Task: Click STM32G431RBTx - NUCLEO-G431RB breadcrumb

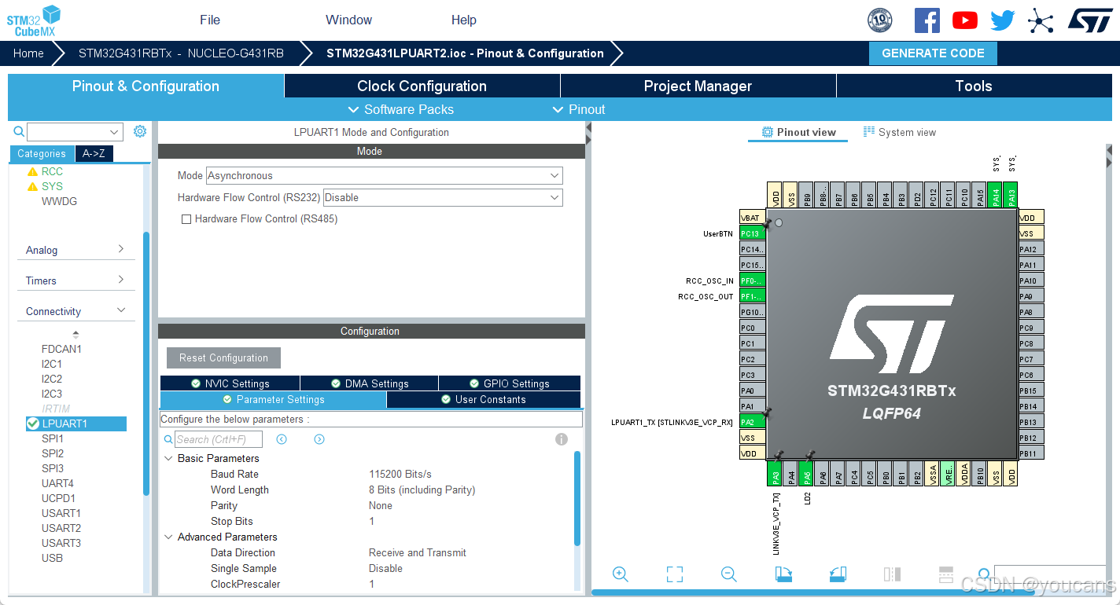Action: [x=181, y=53]
